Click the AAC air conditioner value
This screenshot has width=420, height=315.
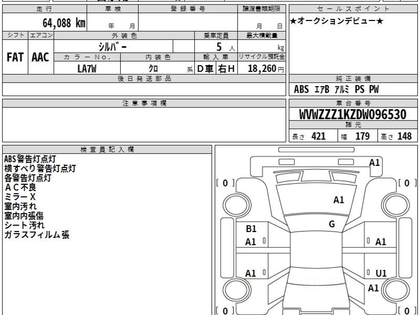[41, 57]
